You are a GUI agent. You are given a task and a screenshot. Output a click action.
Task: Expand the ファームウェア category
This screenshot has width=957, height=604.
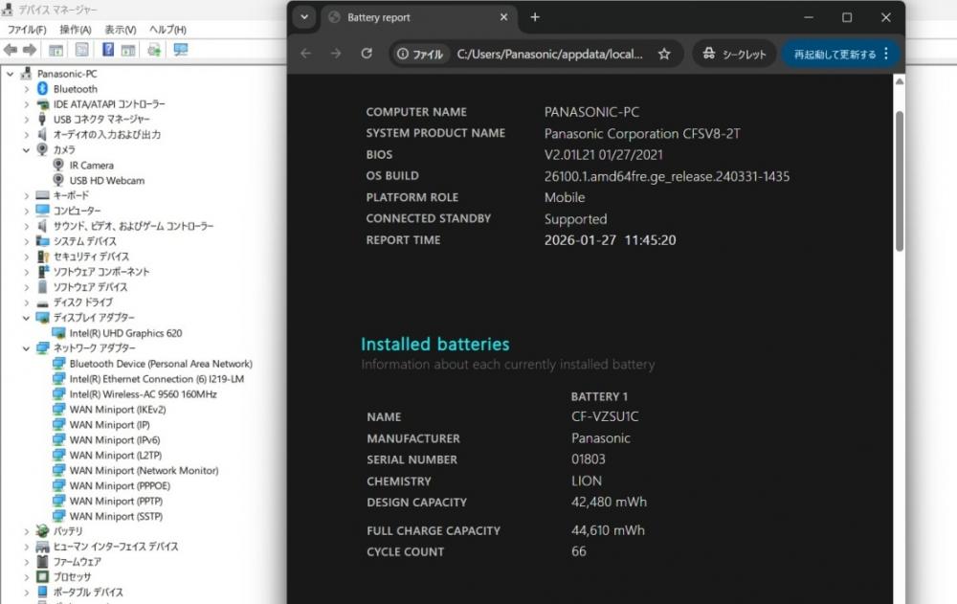pyautogui.click(x=26, y=561)
